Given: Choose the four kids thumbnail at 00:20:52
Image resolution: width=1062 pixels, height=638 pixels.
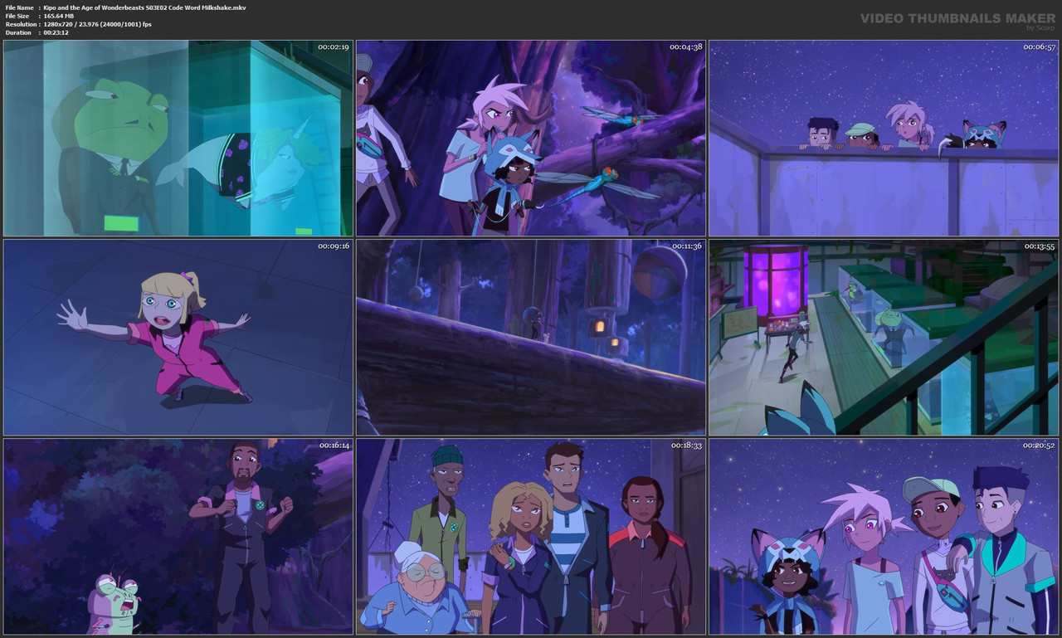Looking at the screenshot, I should (x=884, y=537).
